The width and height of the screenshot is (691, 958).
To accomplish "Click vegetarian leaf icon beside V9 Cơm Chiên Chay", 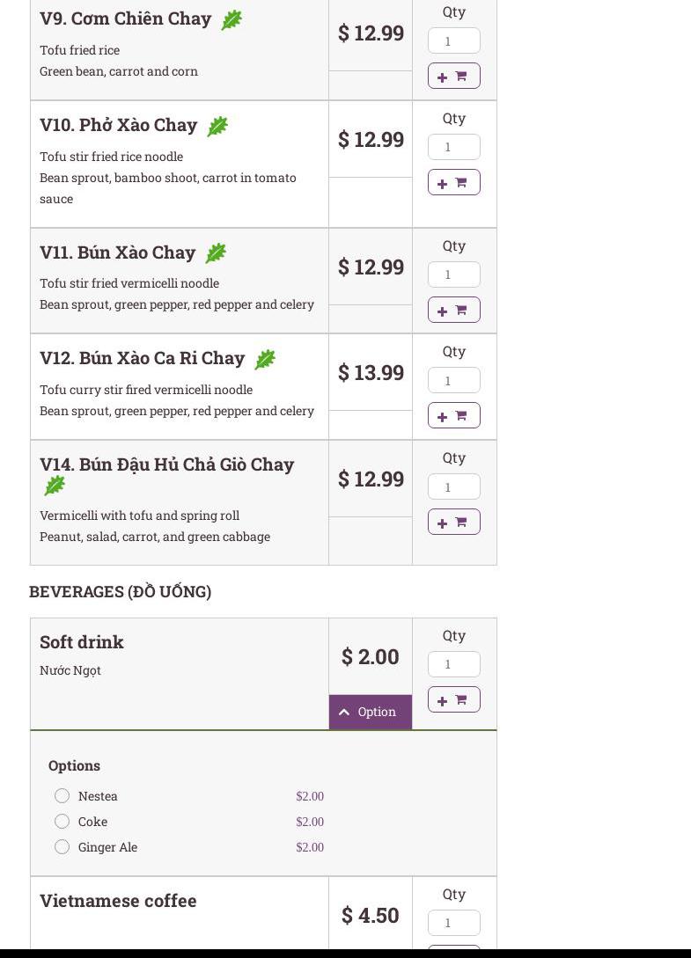I will (232, 20).
